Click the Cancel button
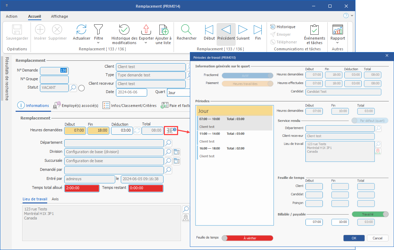 pos(377,238)
